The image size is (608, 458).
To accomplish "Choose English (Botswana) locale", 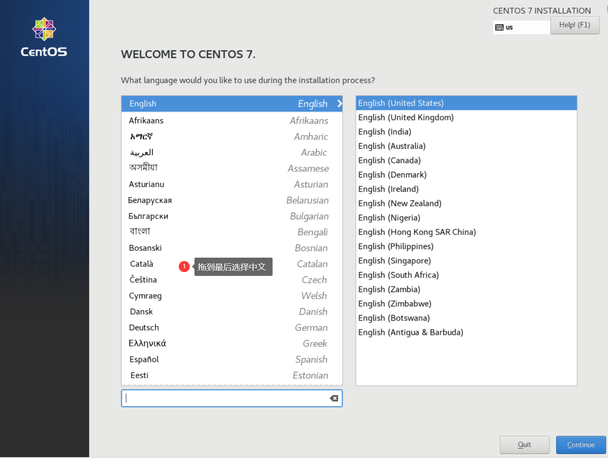I will pyautogui.click(x=466, y=318).
